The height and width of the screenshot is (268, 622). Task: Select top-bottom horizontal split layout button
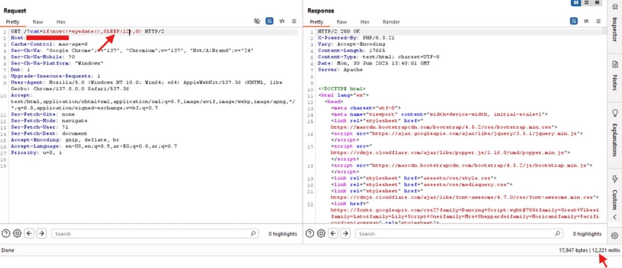tap(587, 2)
